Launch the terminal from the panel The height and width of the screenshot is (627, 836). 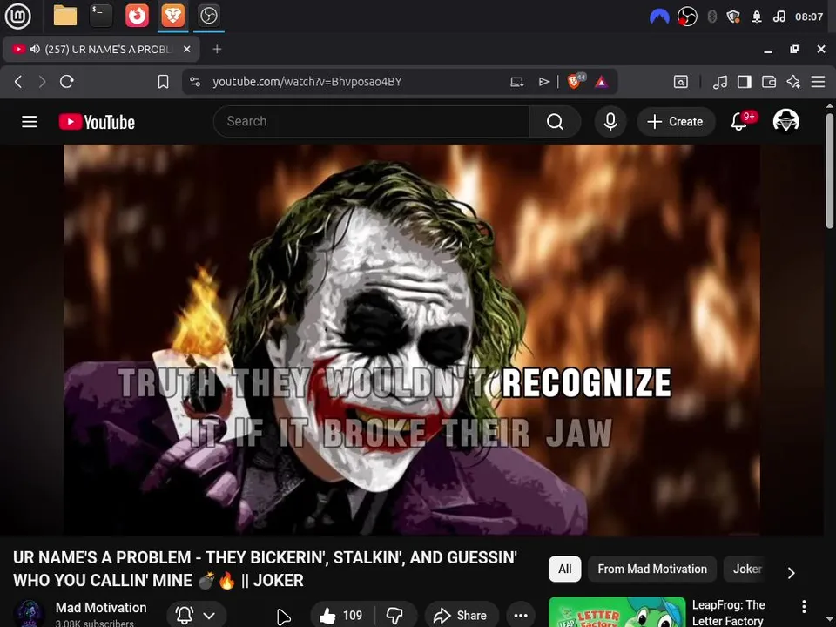pos(101,16)
